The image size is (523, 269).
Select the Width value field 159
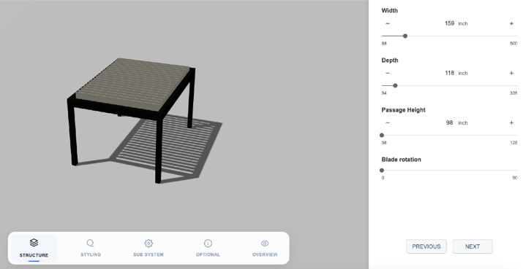[449, 23]
